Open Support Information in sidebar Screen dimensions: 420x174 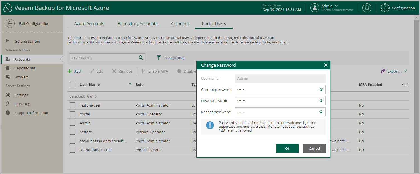(x=31, y=113)
